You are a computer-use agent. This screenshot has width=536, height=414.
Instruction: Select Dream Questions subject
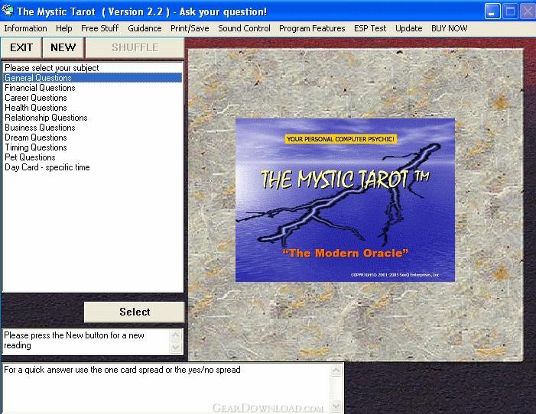click(93, 137)
